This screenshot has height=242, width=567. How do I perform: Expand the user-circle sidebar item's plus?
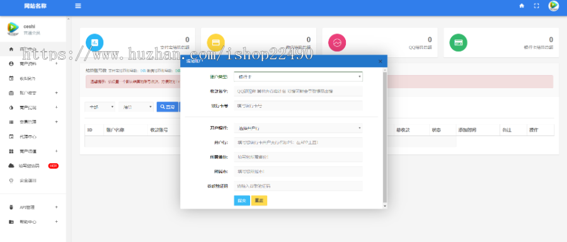(x=57, y=64)
